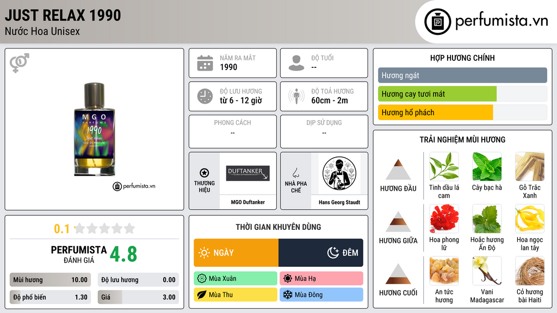557x313 pixels.
Task: Click the perfumista.vn perfume bottle logo icon
Action: [x=437, y=22]
